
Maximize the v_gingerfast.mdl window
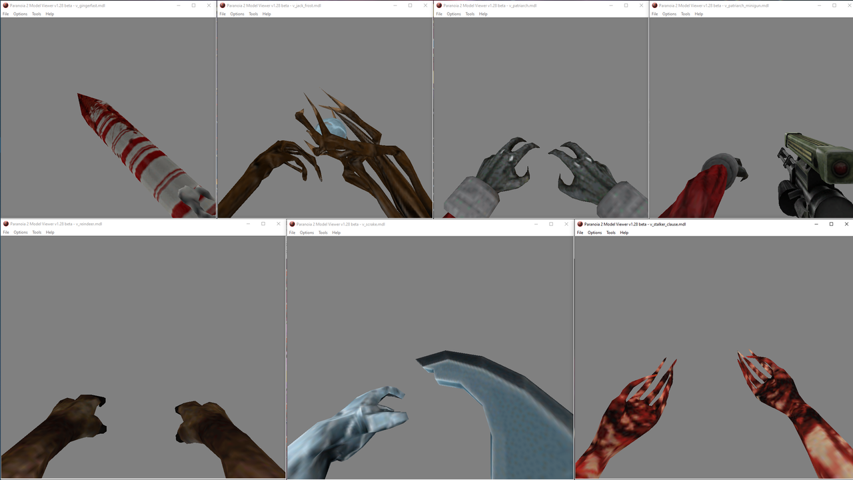coord(194,5)
